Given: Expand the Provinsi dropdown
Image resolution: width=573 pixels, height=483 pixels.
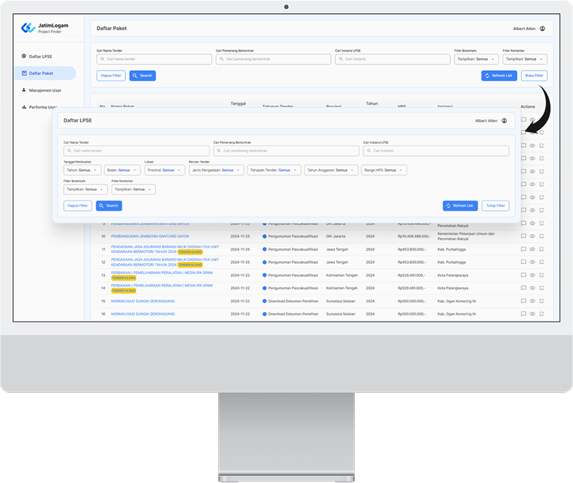Looking at the screenshot, I should (165, 170).
